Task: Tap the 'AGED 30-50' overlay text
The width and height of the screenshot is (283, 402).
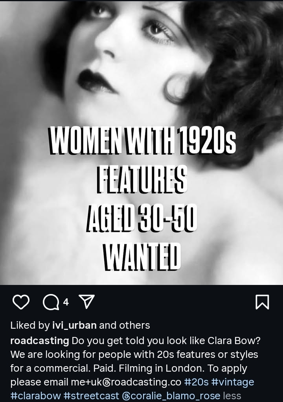Action: click(x=141, y=218)
